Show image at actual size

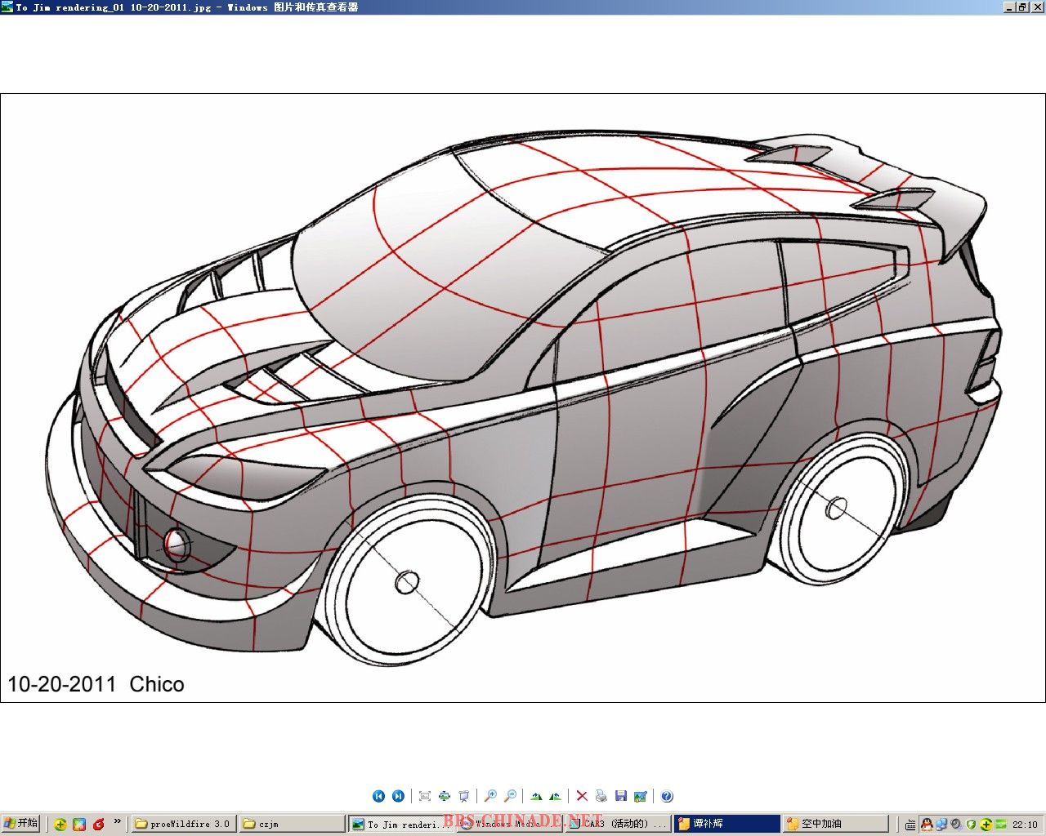445,796
